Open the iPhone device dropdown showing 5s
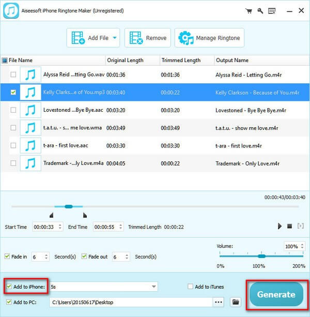This screenshot has height=317, width=310. coord(103,286)
